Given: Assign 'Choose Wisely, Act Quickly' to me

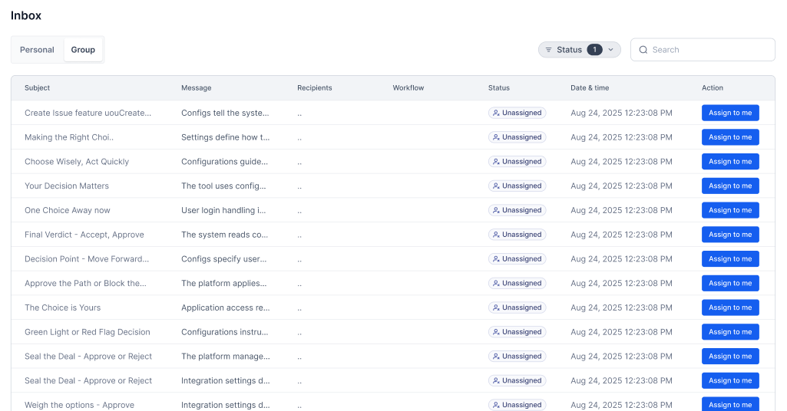Looking at the screenshot, I should tap(729, 162).
